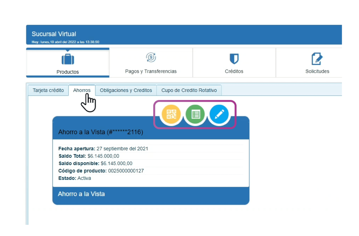
Task: Click the Productos briefcase icon
Action: click(x=68, y=59)
